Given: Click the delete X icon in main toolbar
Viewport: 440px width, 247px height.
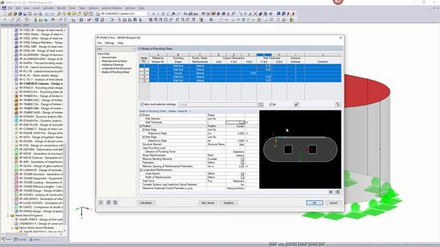Looking at the screenshot, I should click(x=255, y=14).
